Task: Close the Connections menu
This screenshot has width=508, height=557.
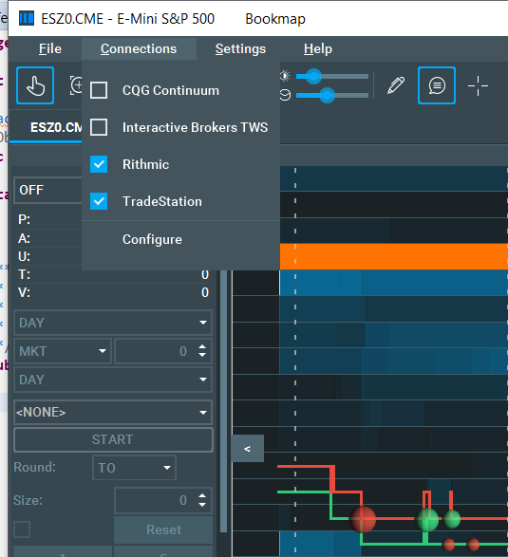Action: tap(139, 48)
